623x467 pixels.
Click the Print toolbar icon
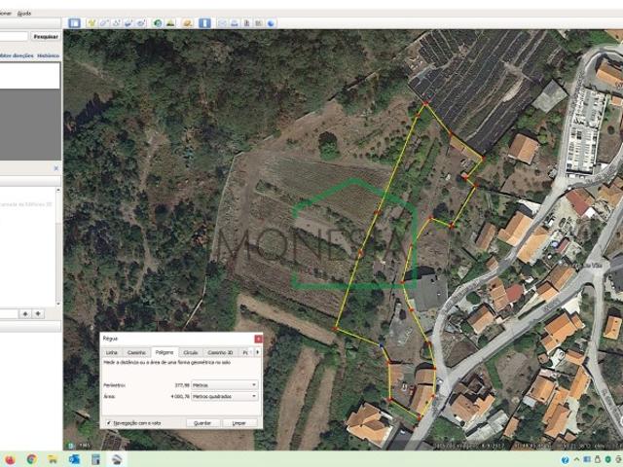click(235, 22)
